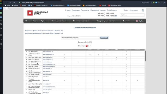This screenshot has width=167, height=94.
Task: Open the Московская Биржа bookmark
Action: [115, 5]
